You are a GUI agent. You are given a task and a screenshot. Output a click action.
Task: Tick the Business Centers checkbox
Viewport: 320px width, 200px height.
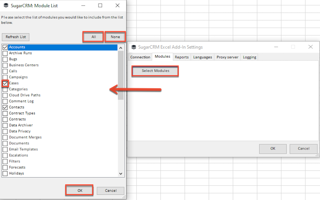tap(5, 65)
